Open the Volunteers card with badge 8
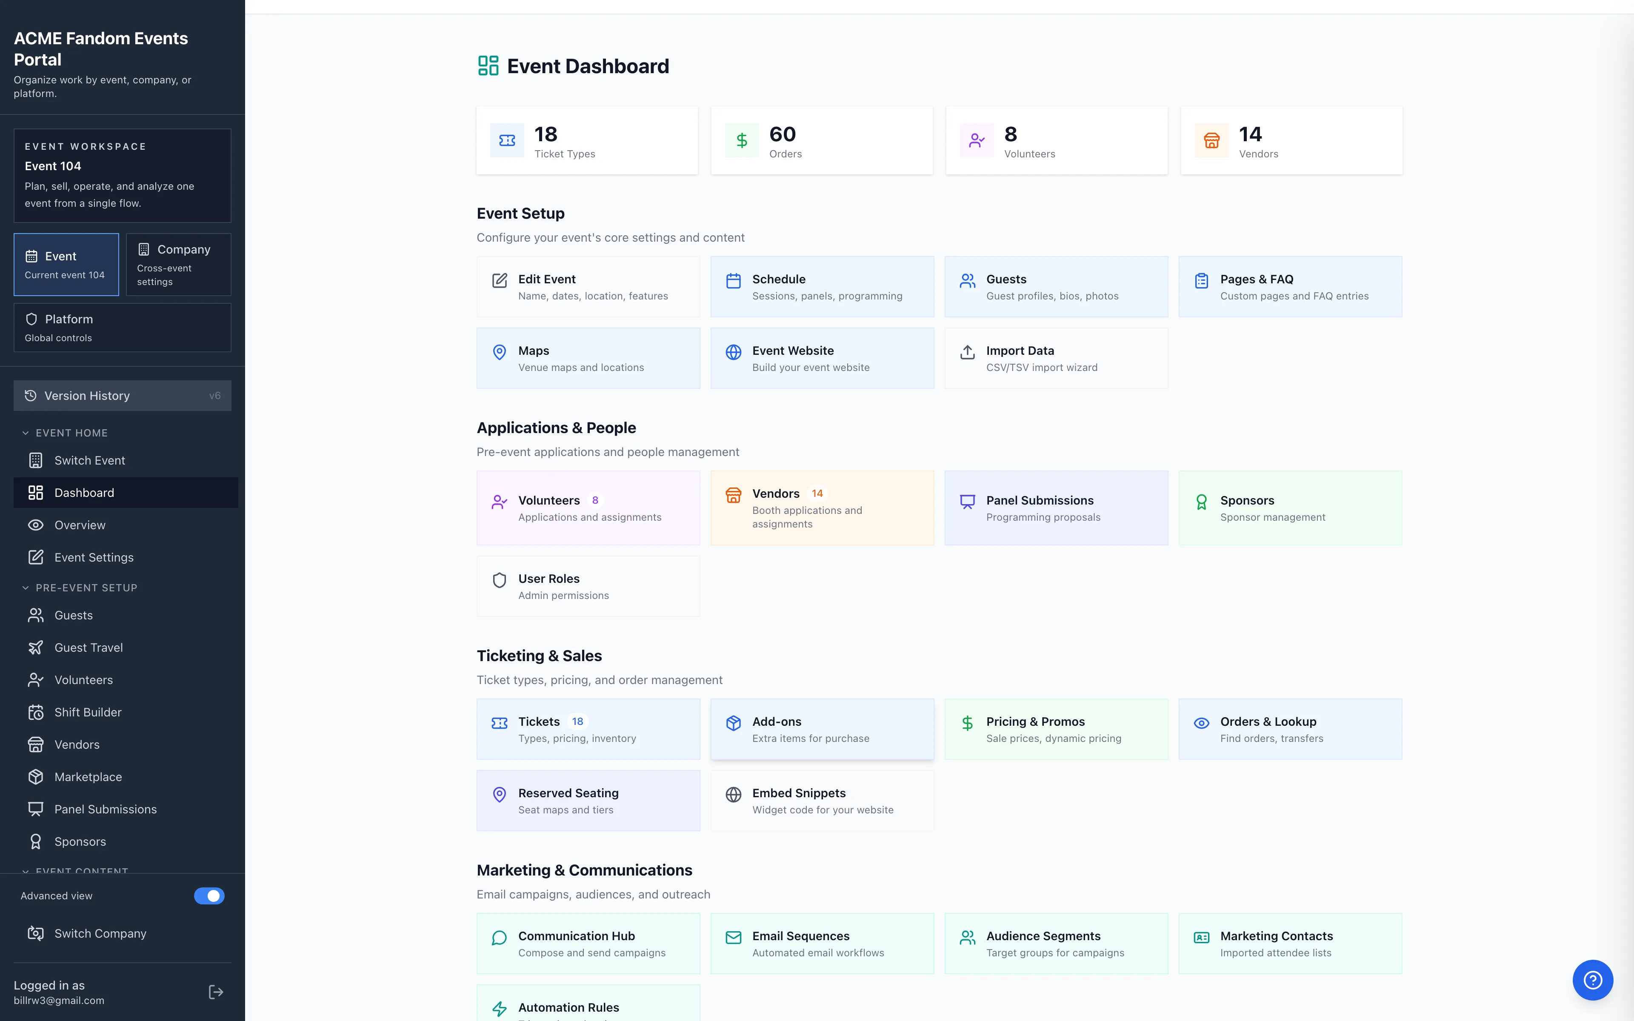 click(x=588, y=508)
